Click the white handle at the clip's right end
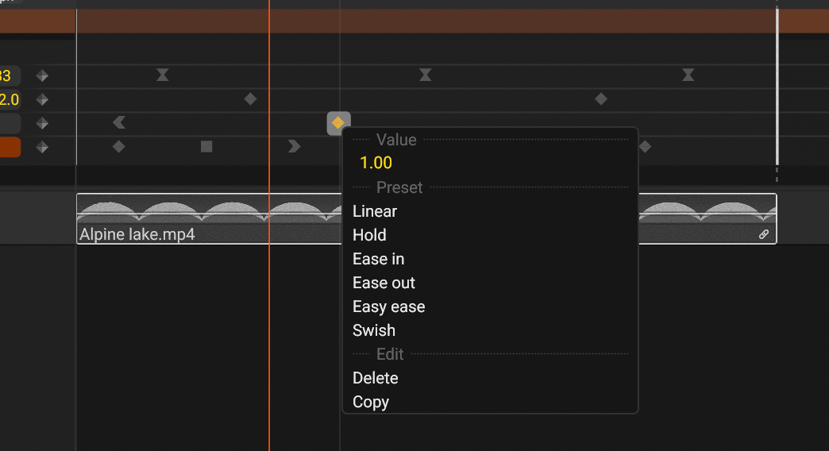Image resolution: width=829 pixels, height=451 pixels. point(777,87)
